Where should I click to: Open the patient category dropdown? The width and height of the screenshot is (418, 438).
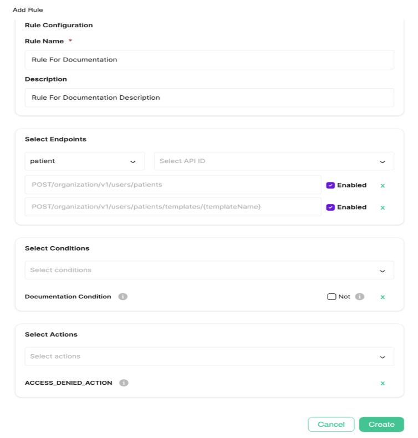(x=84, y=161)
